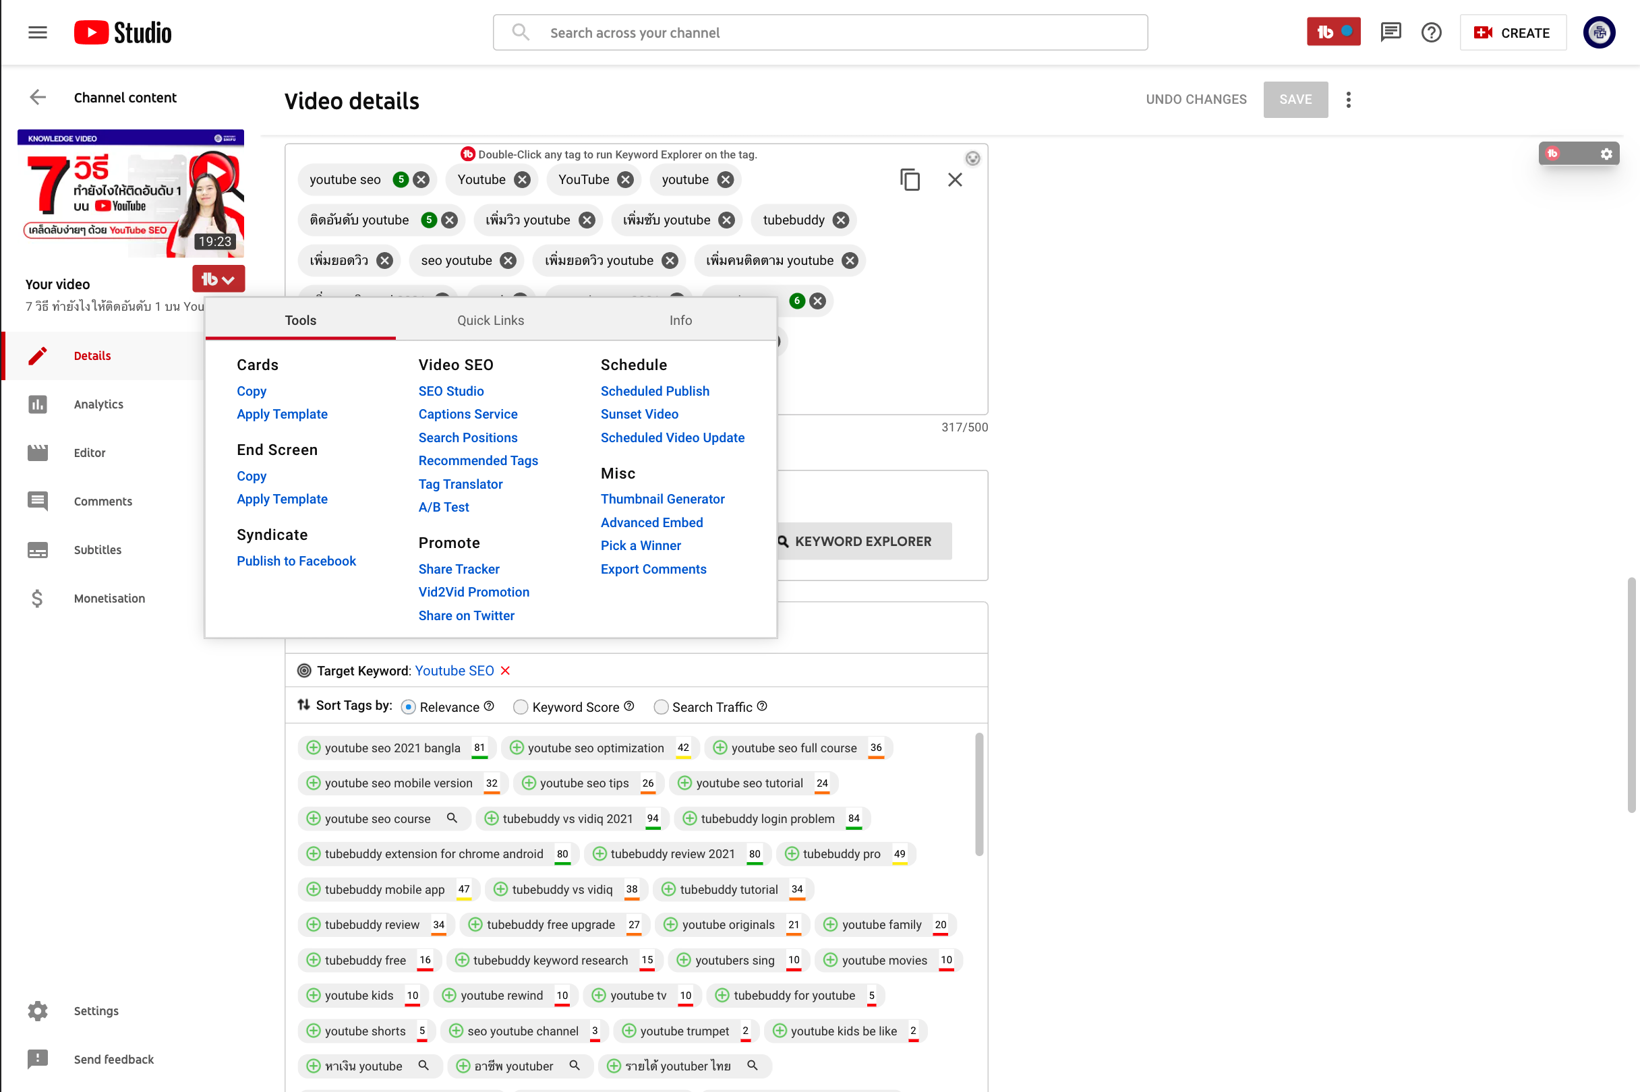This screenshot has height=1092, width=1640.
Task: Open the channel account avatar
Action: click(x=1598, y=32)
